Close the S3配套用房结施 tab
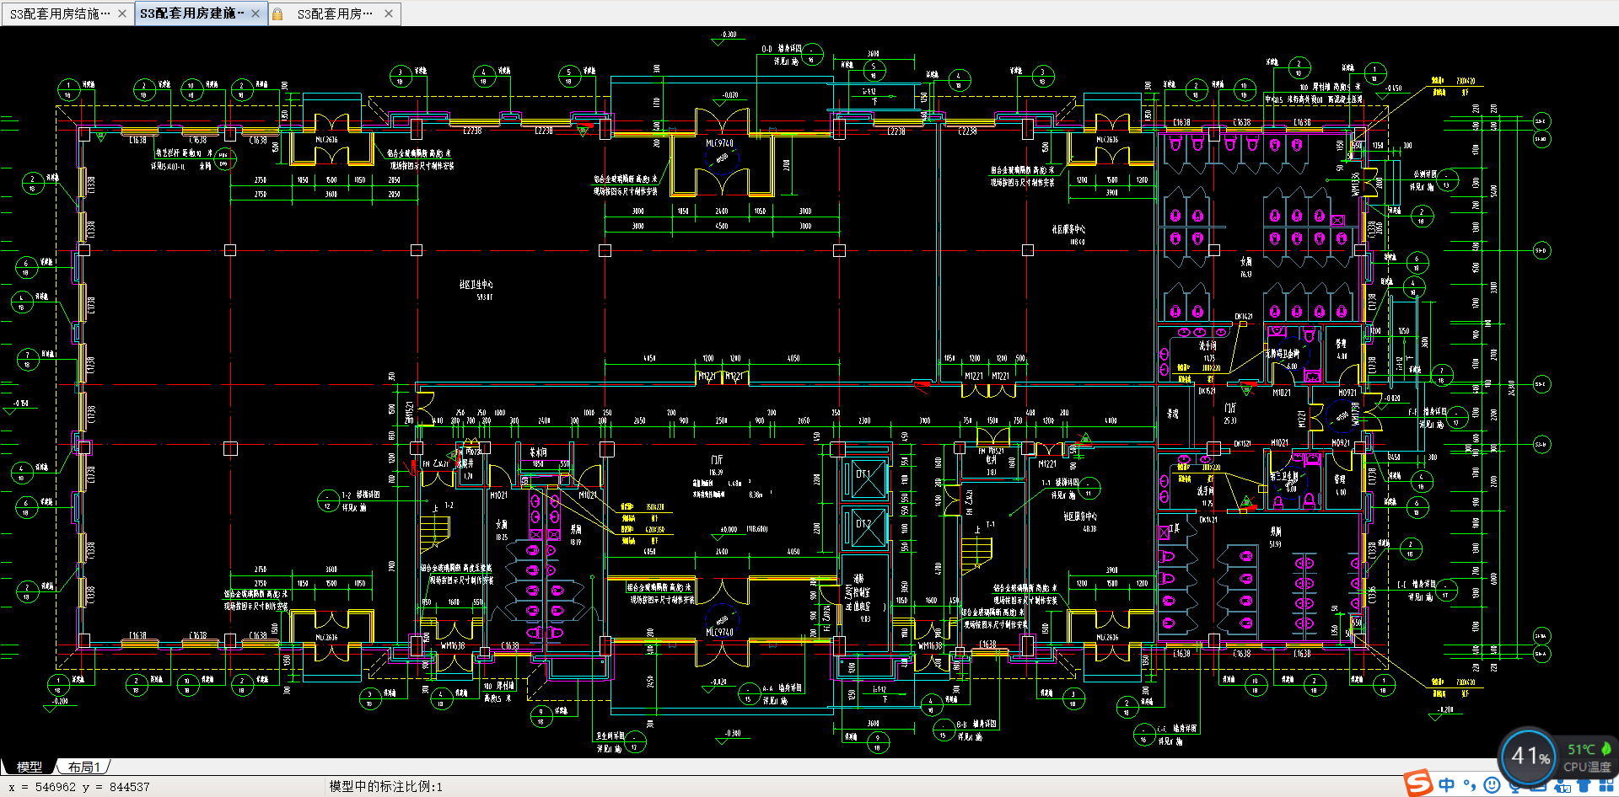The width and height of the screenshot is (1619, 797). (x=122, y=13)
